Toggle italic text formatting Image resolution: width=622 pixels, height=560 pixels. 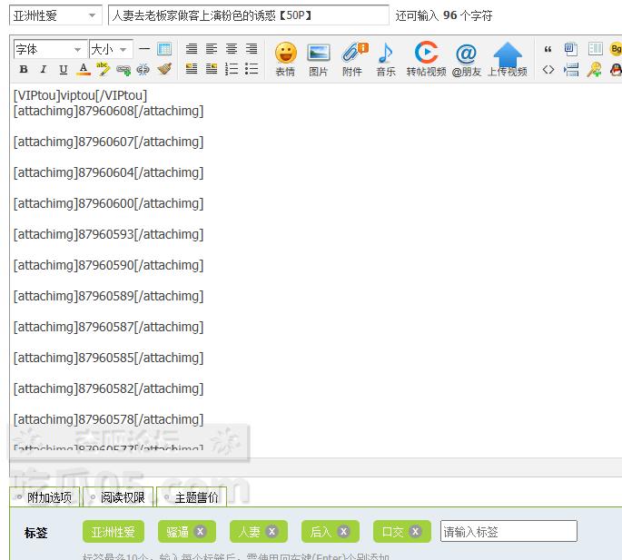43,70
